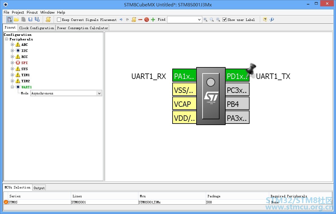
Task: Click the SPI red error icon
Action: tap(18, 63)
